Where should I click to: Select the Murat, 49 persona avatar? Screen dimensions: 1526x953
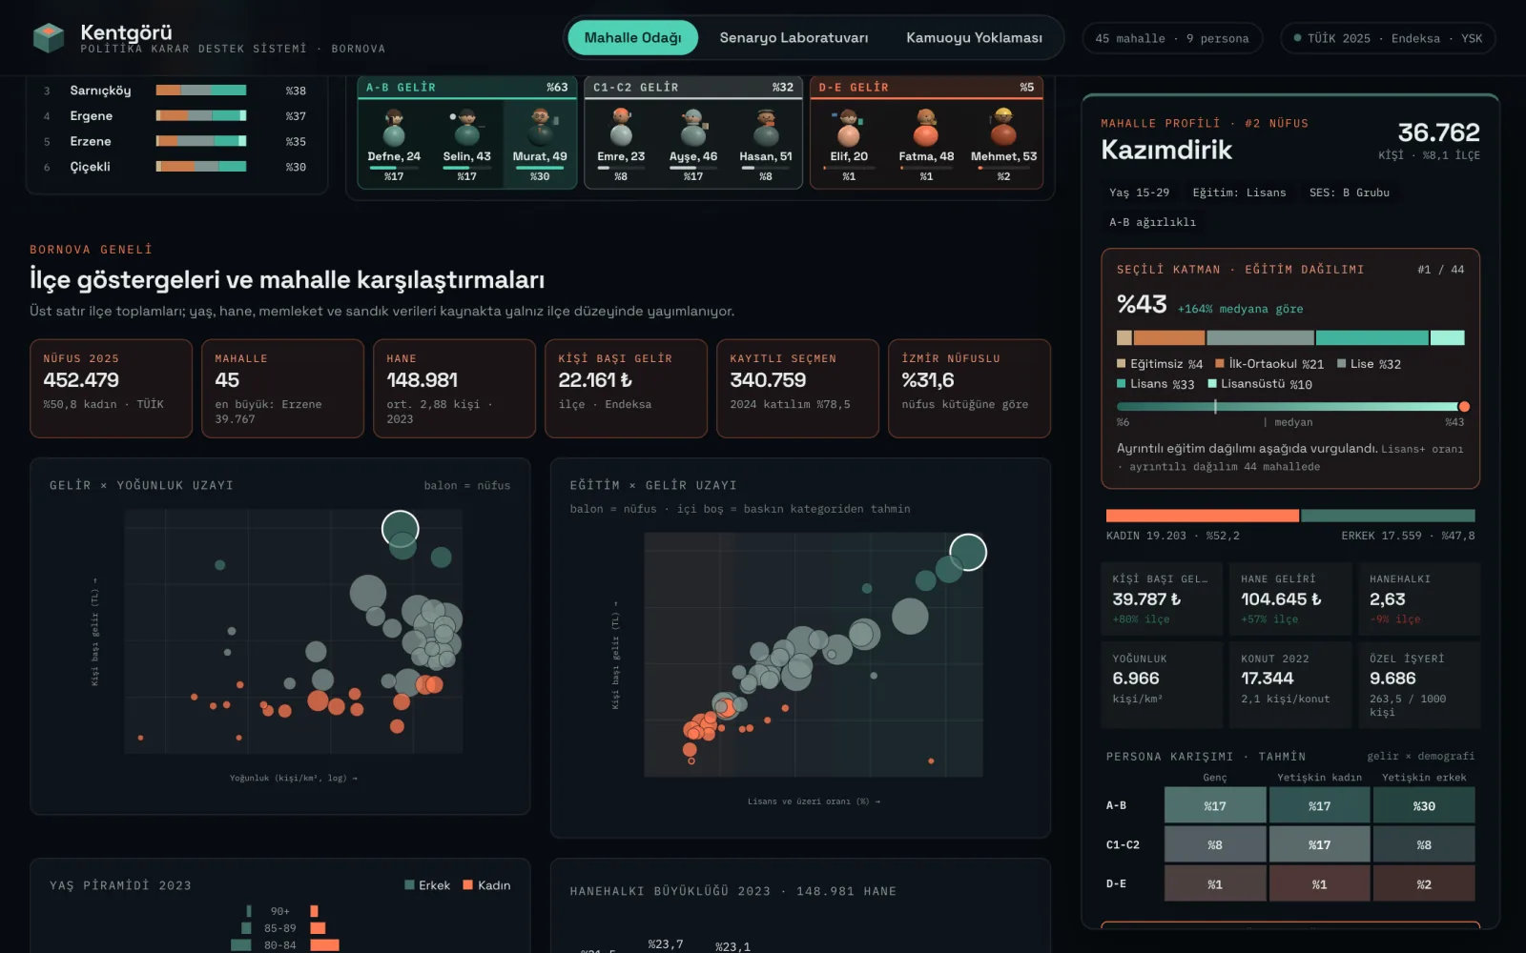[x=540, y=127]
